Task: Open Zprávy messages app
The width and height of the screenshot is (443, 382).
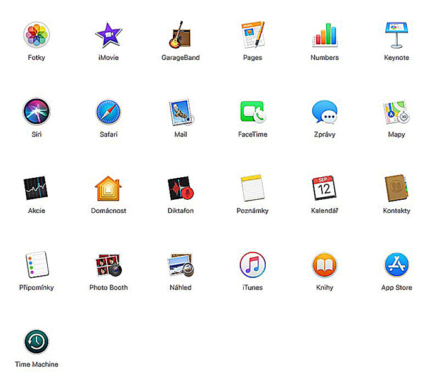Action: [x=324, y=112]
